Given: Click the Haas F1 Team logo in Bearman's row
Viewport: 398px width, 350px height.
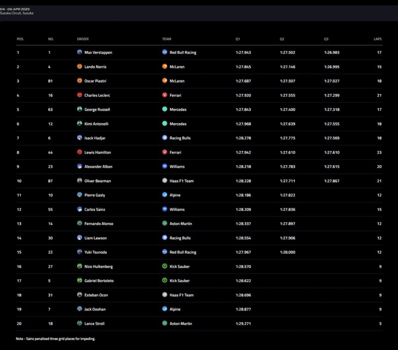Looking at the screenshot, I should pyautogui.click(x=165, y=181).
